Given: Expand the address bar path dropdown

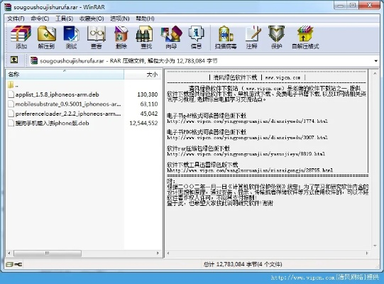Looking at the screenshot, I should coord(375,61).
